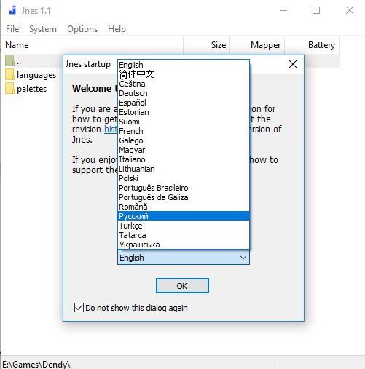Pick Español in the language list
The width and height of the screenshot is (365, 369).
184,103
